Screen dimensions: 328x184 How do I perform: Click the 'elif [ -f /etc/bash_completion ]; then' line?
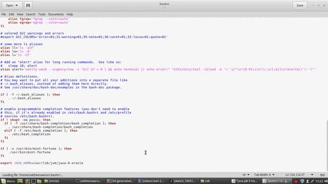[x=41, y=131]
